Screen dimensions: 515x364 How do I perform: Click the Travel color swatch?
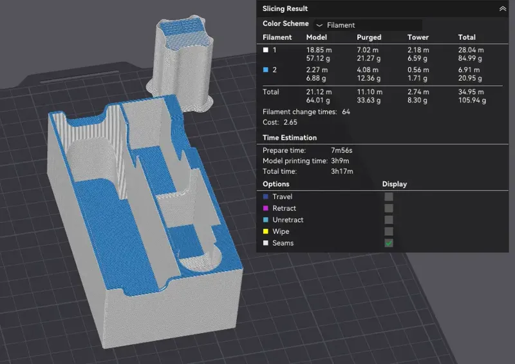(266, 196)
